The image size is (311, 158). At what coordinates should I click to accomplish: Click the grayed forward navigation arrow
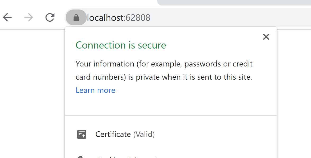coord(28,17)
